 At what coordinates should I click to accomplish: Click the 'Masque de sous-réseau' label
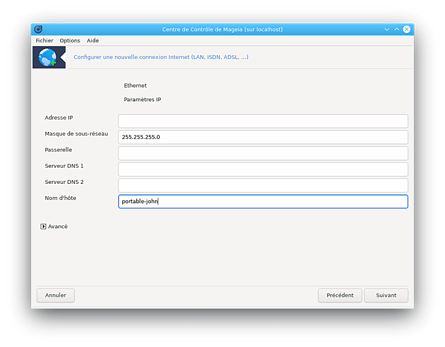point(76,134)
